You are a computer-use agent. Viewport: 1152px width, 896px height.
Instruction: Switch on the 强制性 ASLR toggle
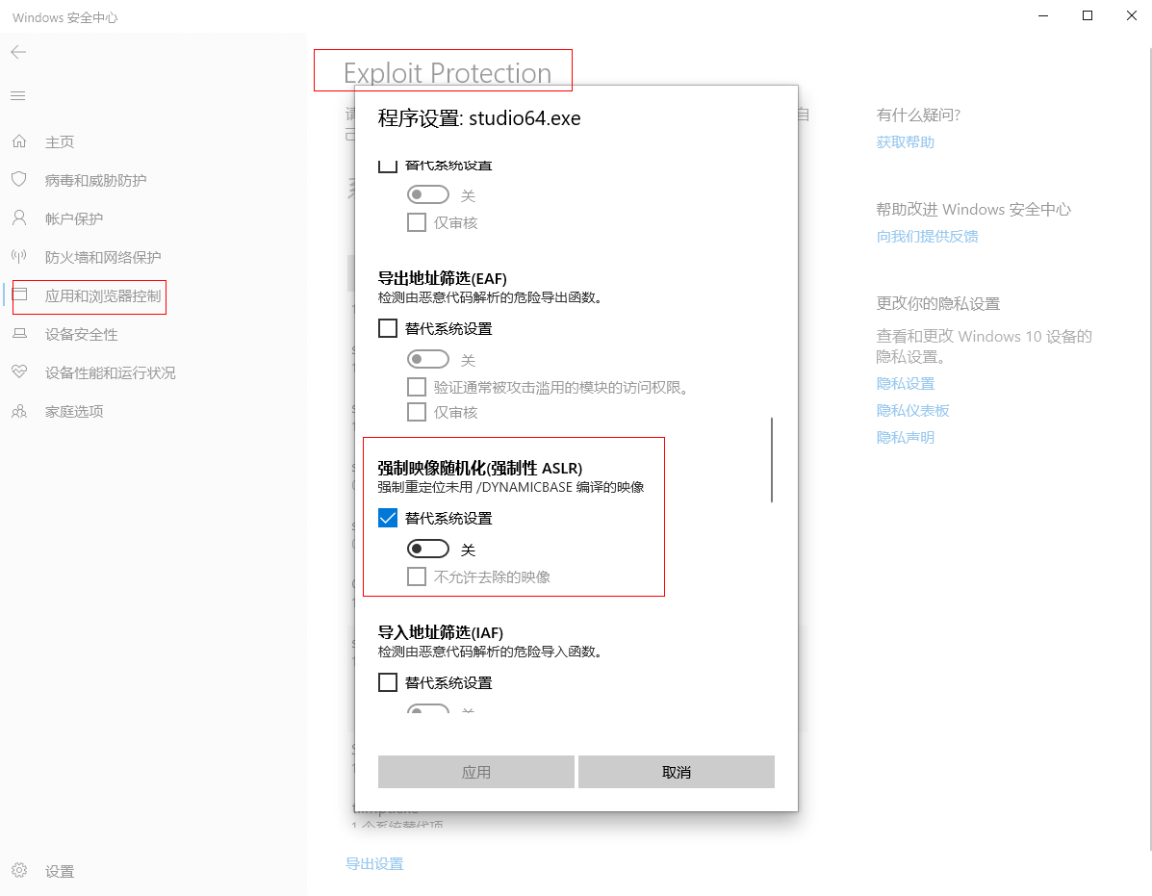[x=428, y=549]
